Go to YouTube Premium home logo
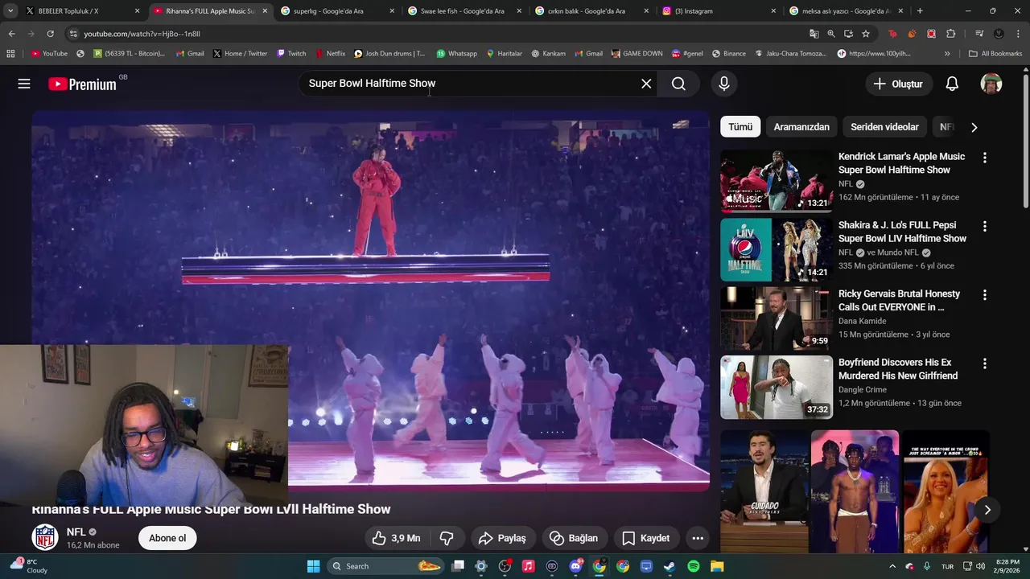This screenshot has width=1030, height=579. pyautogui.click(x=82, y=84)
